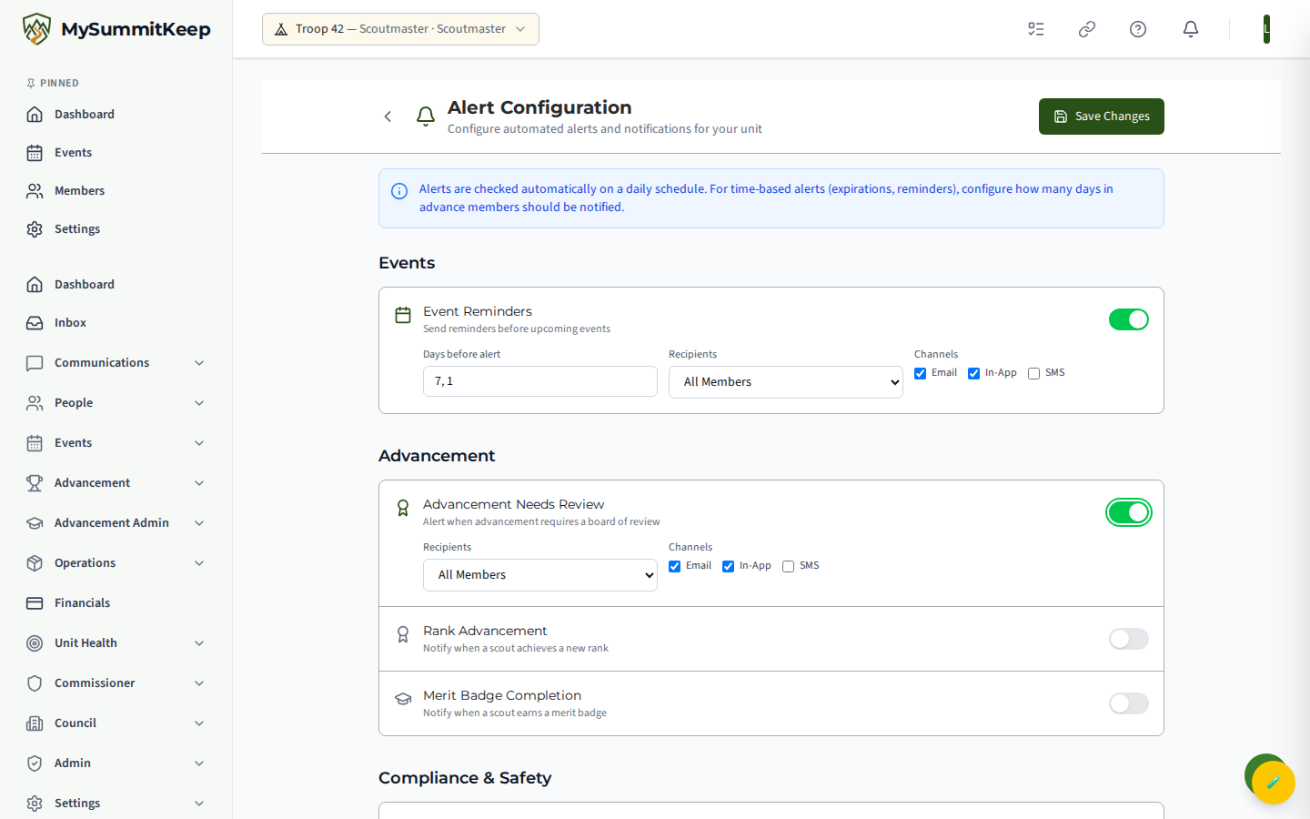Enable the Merit Badge Completion switch
Screen dimensions: 1310x819
(1129, 703)
